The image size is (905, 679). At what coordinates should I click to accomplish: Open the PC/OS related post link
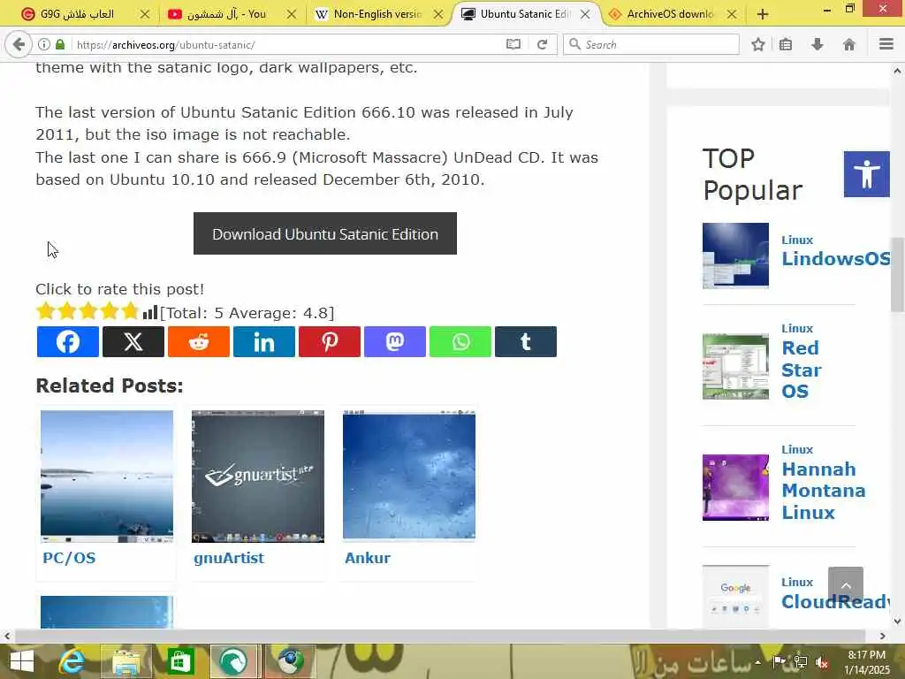(69, 558)
